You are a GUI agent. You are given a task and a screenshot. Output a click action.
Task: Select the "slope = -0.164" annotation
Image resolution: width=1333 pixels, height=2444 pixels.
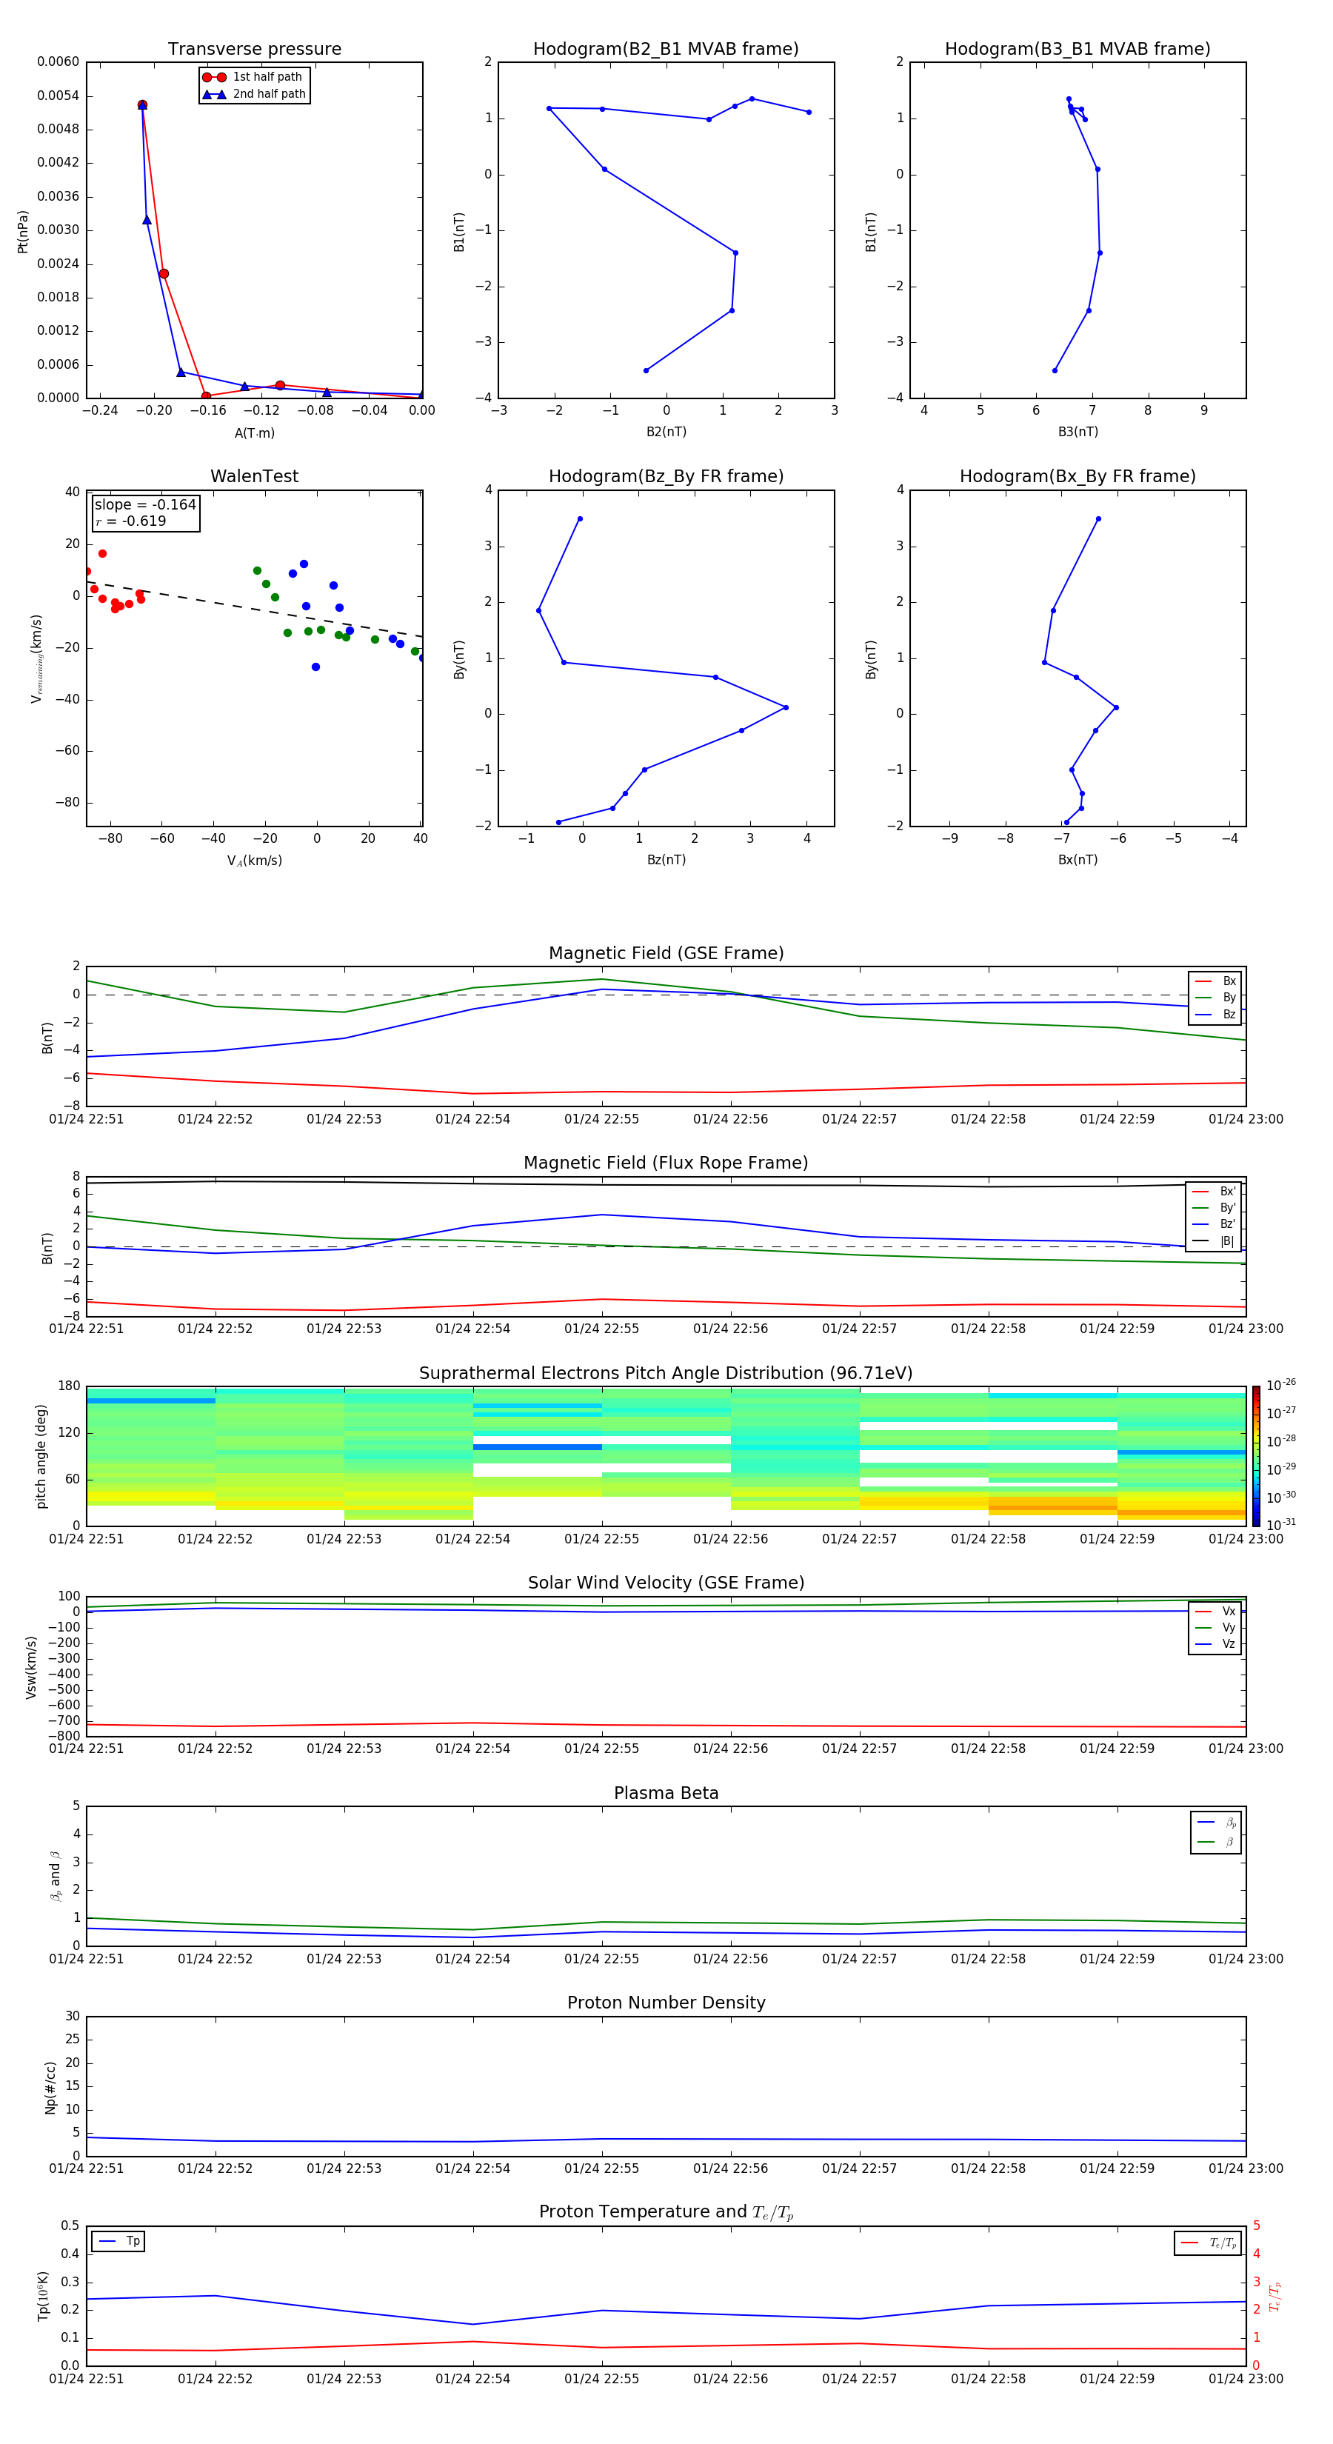[x=145, y=505]
